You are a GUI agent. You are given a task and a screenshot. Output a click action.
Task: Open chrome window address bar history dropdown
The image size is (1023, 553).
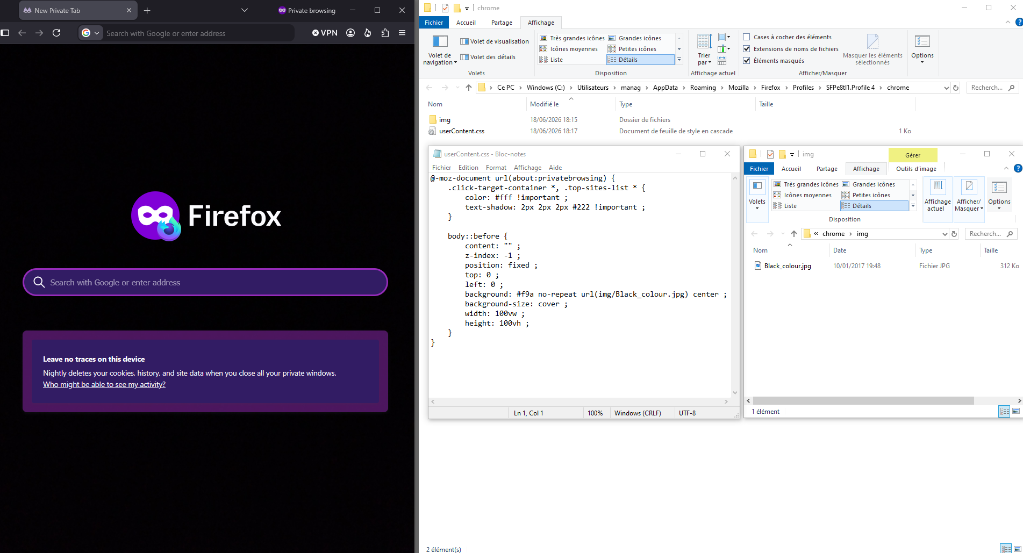coord(947,88)
